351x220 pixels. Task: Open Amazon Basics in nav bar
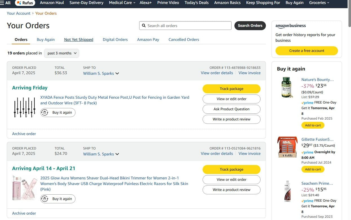click(227, 3)
